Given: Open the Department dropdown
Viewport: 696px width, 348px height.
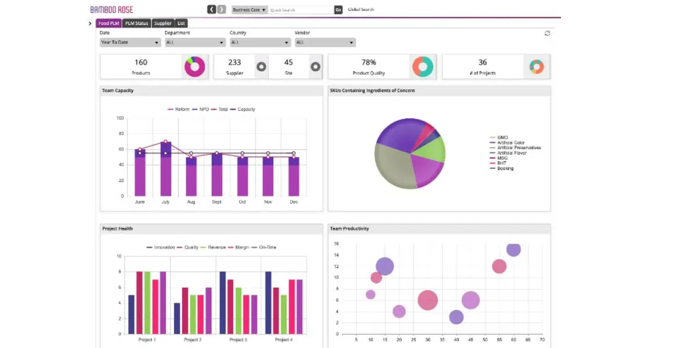Looking at the screenshot, I should pos(195,42).
